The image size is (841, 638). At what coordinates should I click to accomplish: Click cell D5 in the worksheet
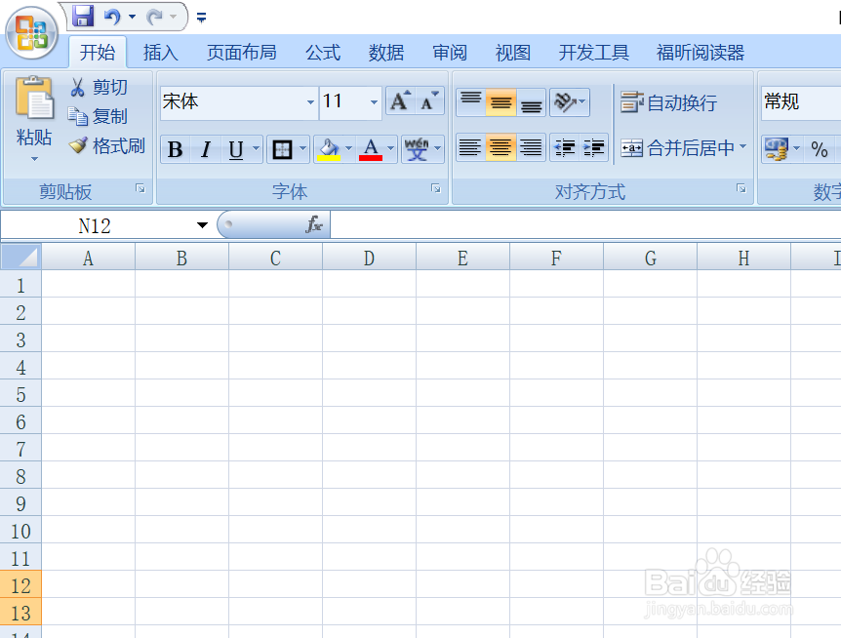point(369,394)
